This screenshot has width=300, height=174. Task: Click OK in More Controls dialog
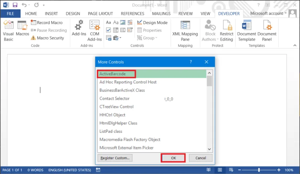[173, 158]
